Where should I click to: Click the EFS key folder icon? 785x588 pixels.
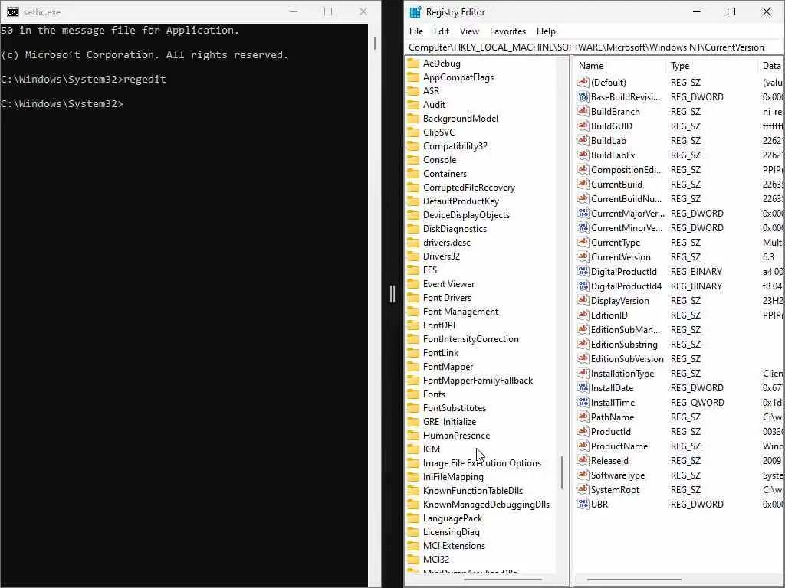[x=413, y=270]
